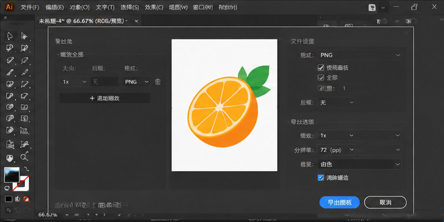444x222 pixels.
Task: Open the 效果(C) menu
Action: pos(154,7)
